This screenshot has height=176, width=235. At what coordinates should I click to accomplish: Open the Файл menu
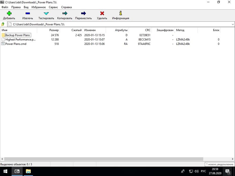click(5, 7)
